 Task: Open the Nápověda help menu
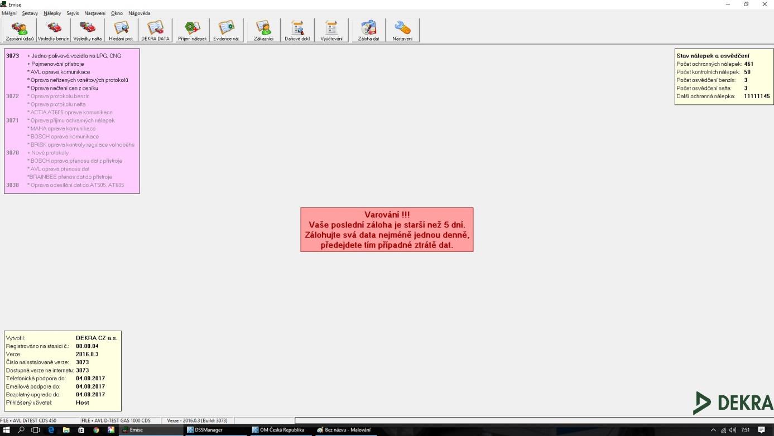coord(139,13)
